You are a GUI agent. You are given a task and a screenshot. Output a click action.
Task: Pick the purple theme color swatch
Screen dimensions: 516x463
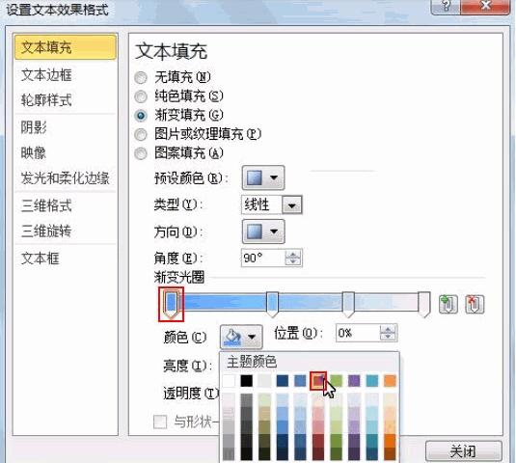pos(354,381)
